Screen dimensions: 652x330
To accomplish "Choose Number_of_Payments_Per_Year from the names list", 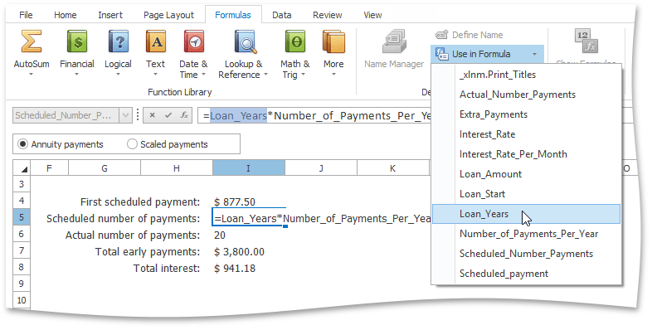I will pyautogui.click(x=527, y=234).
